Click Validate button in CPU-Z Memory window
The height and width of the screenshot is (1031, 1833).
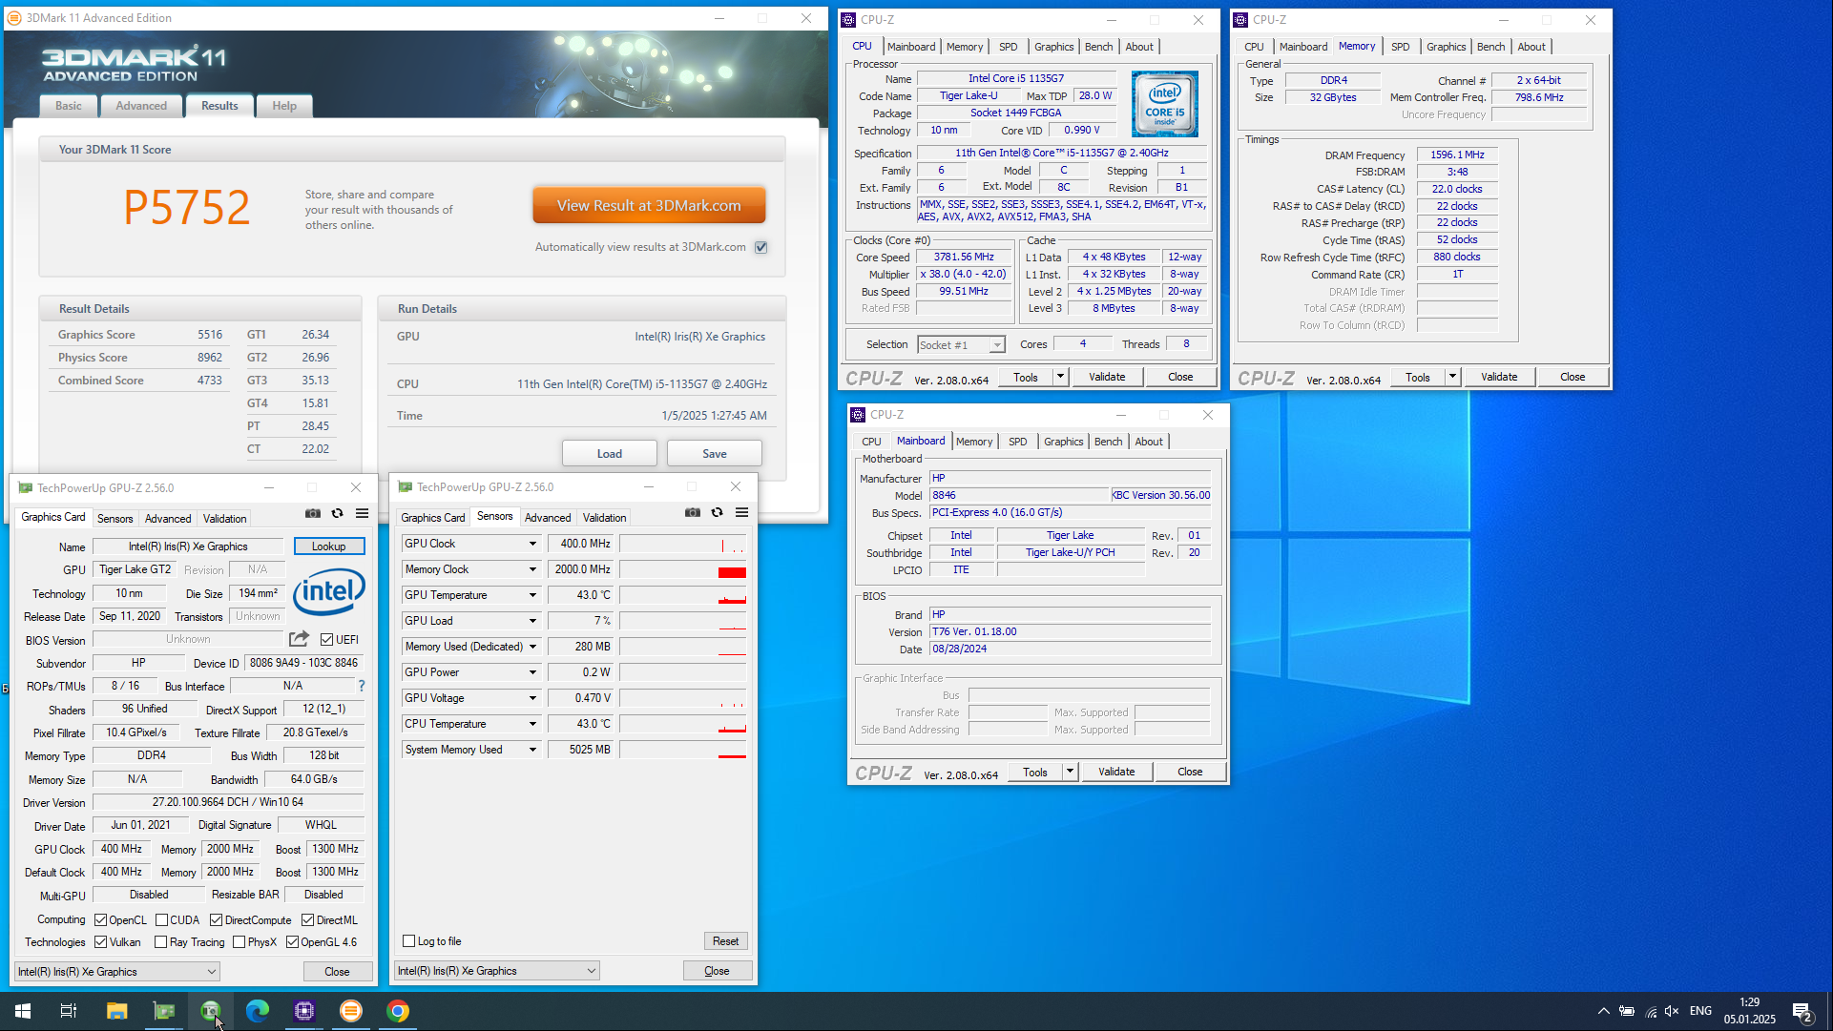1499,377
